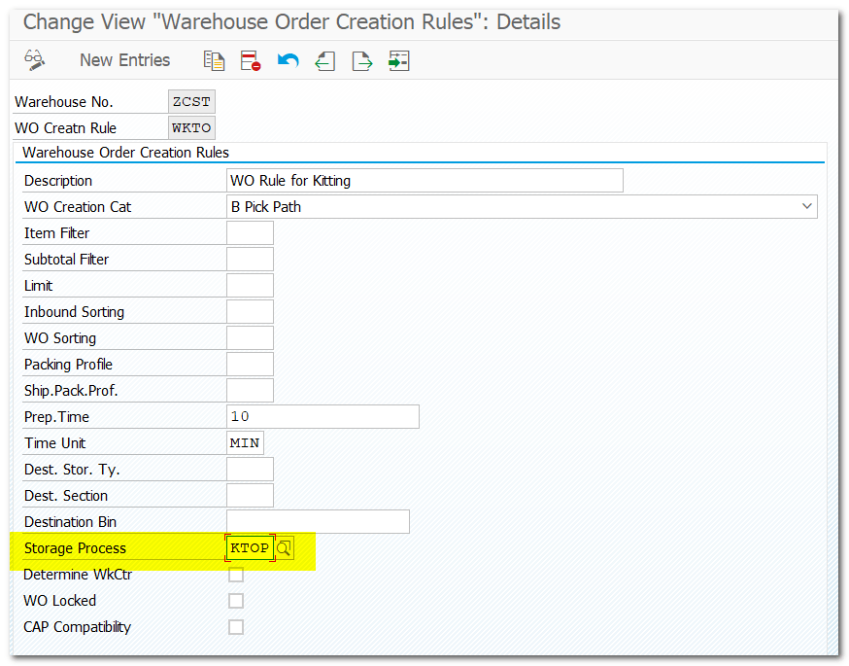Toggle Display/Change mode glasses icon
Viewport: 849px width, 666px height.
point(35,60)
